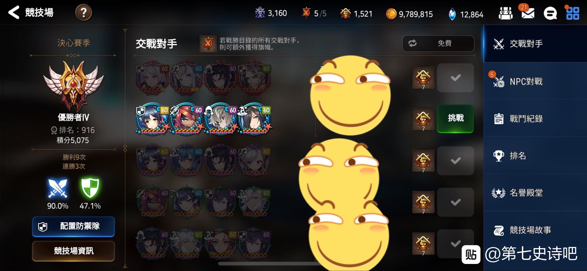Go back using the arena back arrow
Viewport: 587px width, 271px height.
[x=14, y=12]
